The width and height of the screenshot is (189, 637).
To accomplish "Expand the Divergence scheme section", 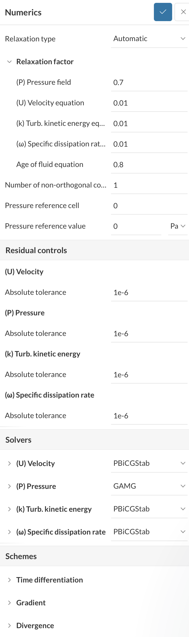I will click(x=9, y=626).
